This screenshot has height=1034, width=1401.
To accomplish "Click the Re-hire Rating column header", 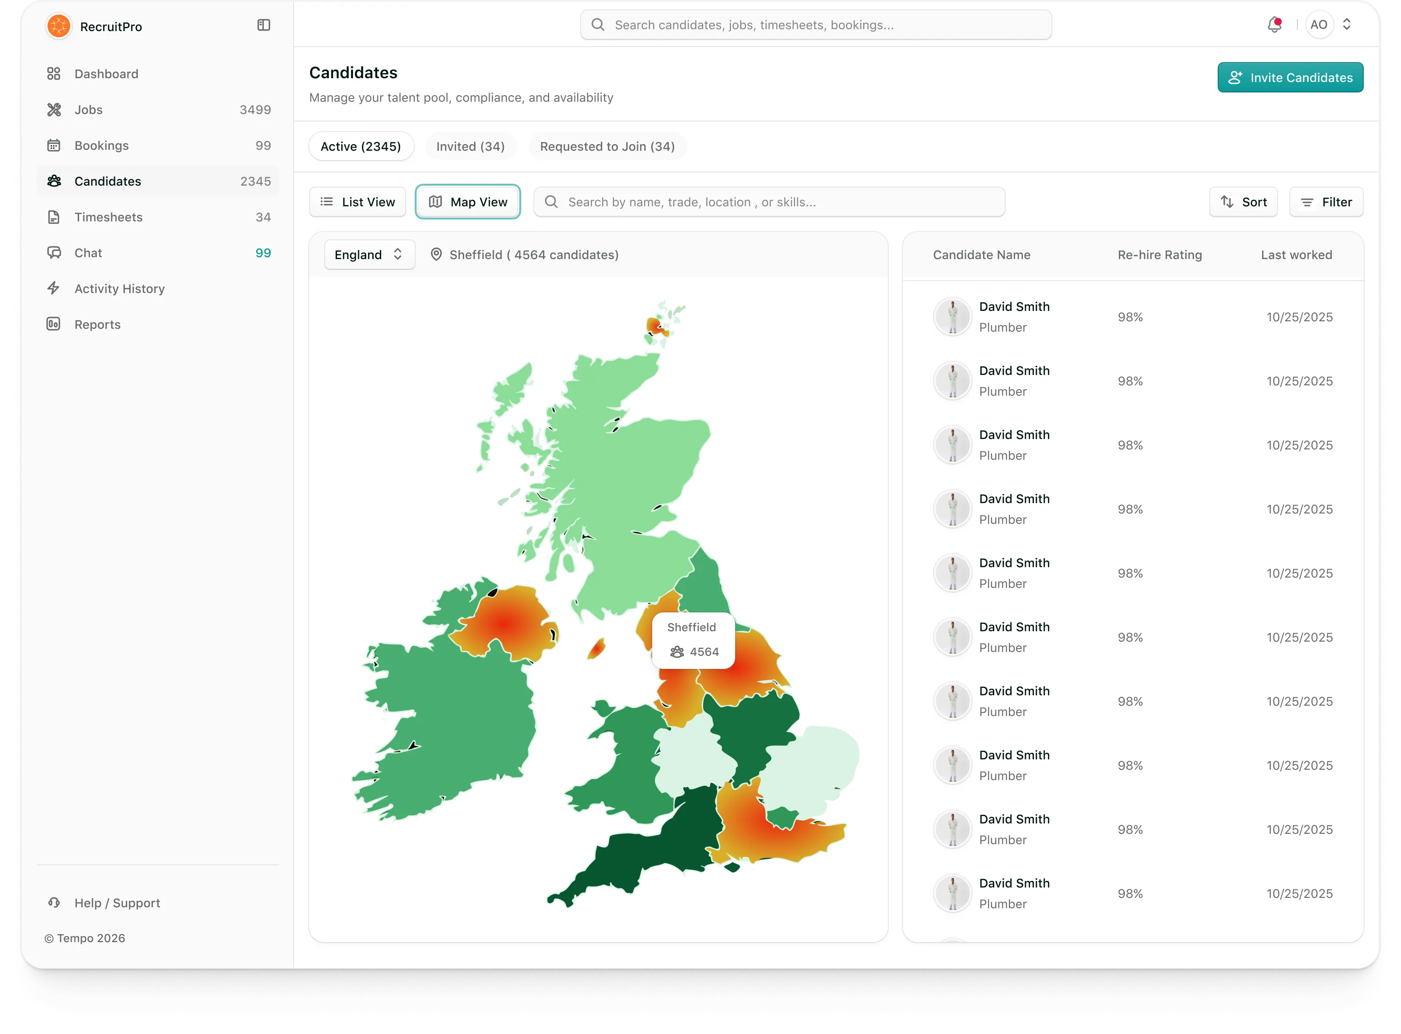I will point(1159,255).
